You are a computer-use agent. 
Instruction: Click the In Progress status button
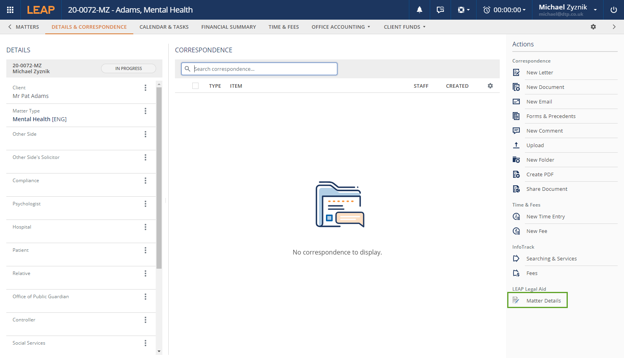pyautogui.click(x=129, y=68)
